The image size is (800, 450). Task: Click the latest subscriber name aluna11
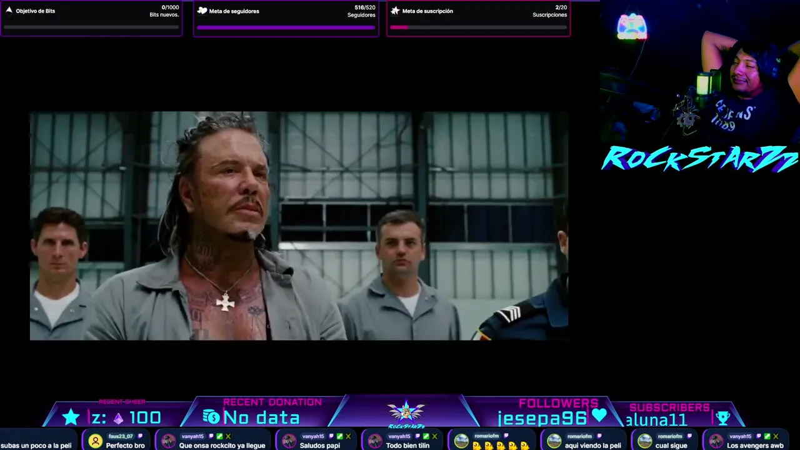tap(656, 420)
